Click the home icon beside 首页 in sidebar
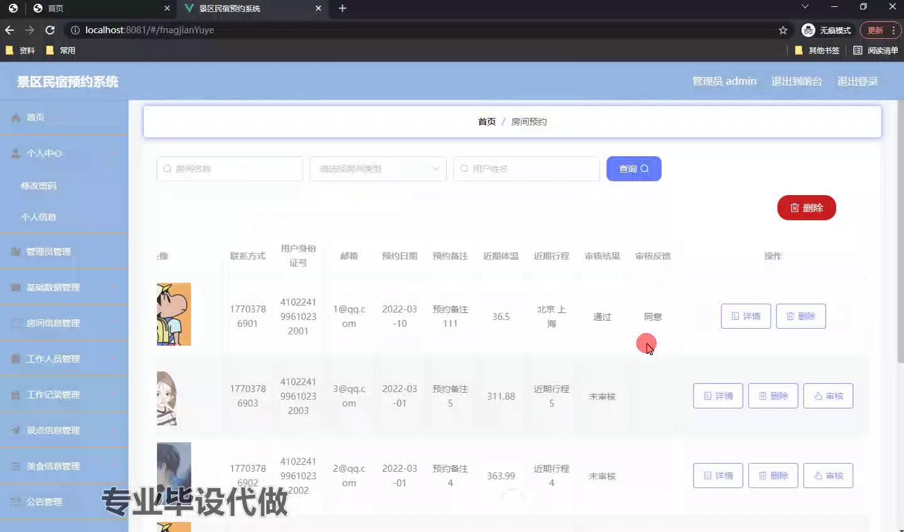The image size is (904, 532). 16,118
